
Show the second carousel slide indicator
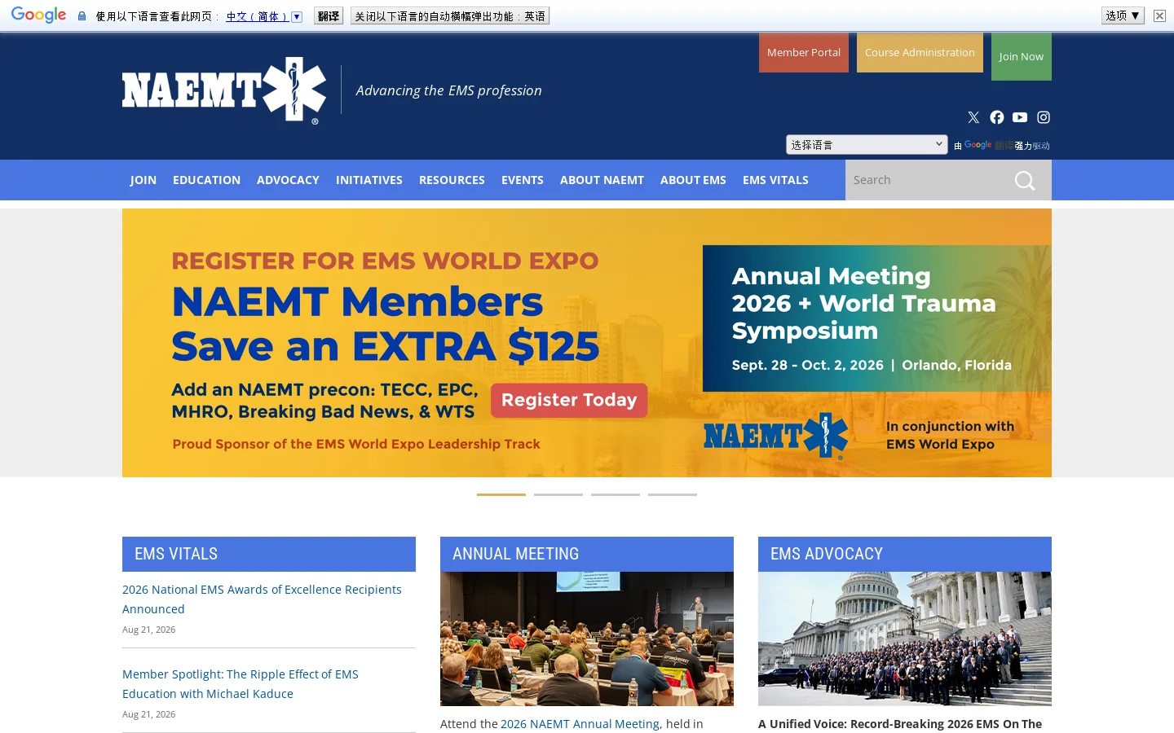coord(558,494)
